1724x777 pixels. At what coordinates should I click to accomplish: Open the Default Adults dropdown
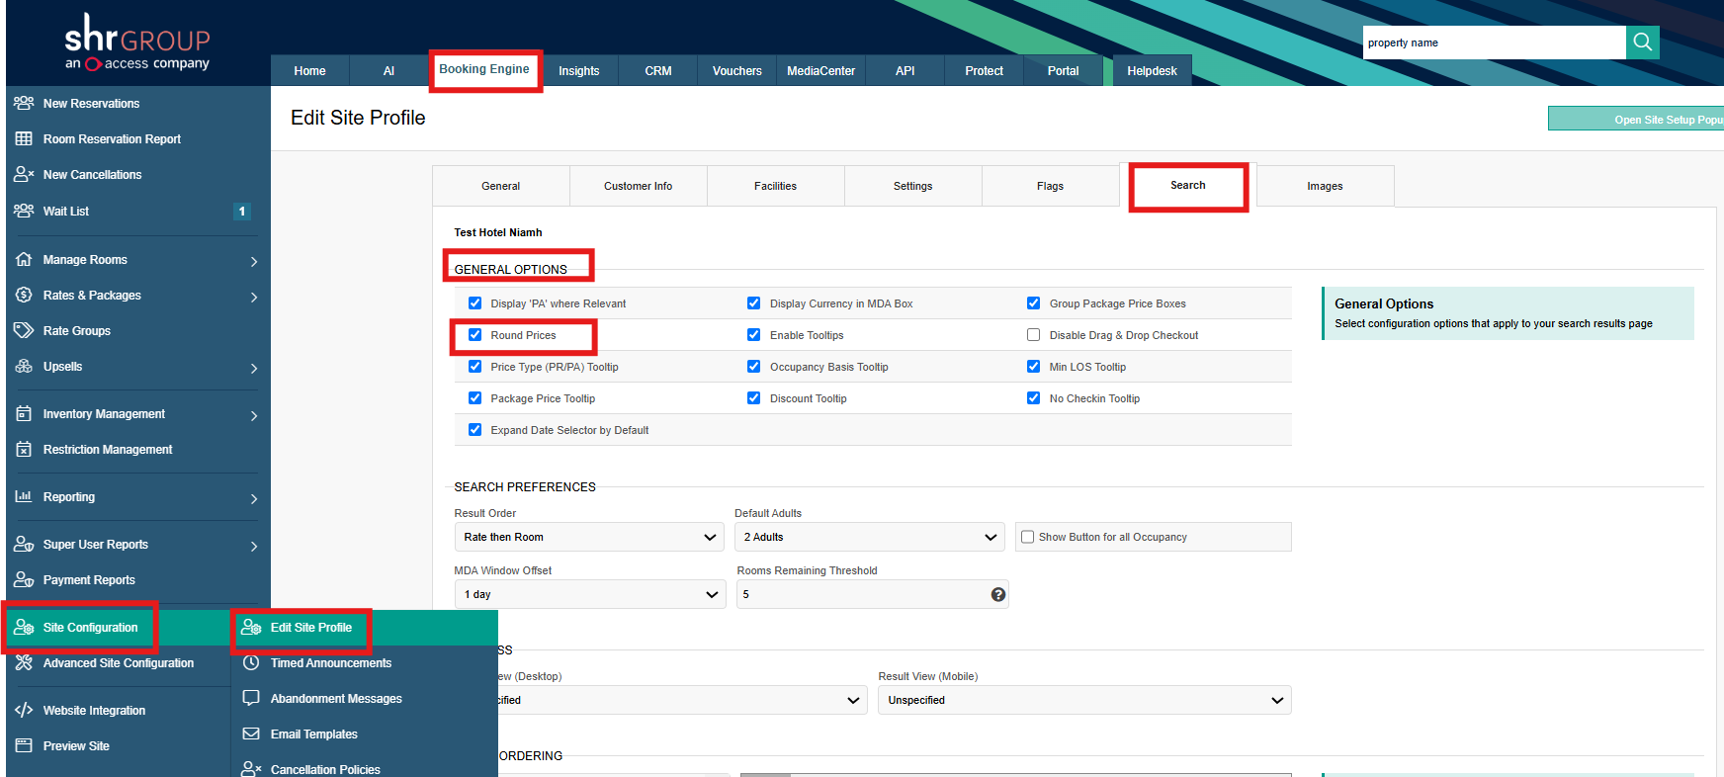pos(869,537)
